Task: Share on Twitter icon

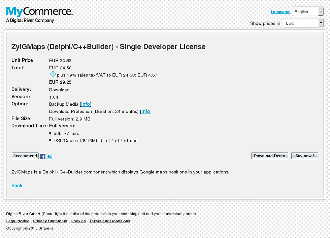Action: point(49,156)
